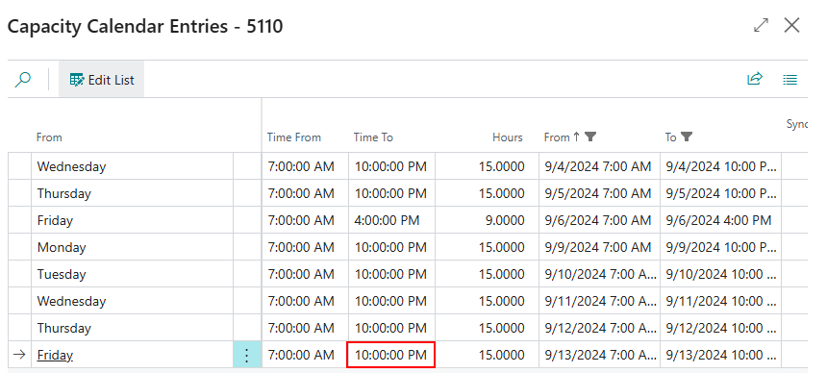Image resolution: width=827 pixels, height=373 pixels.
Task: Click the Tuesday row day cell
Action: (132, 274)
